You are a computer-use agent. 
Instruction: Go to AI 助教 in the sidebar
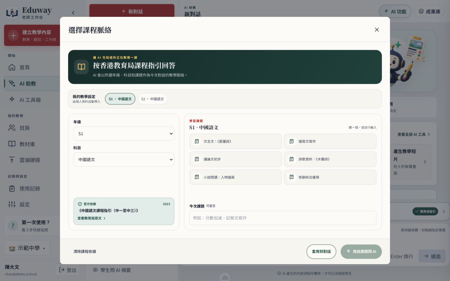(33, 83)
